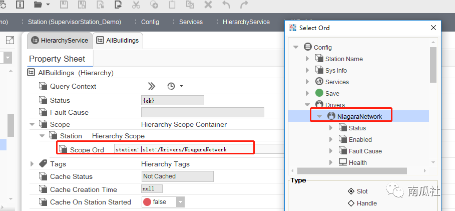Image resolution: width=455 pixels, height=211 pixels.
Task: Click the green Save icon in tree
Action: pos(319,93)
